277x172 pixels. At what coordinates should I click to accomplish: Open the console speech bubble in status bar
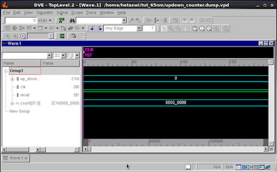[x=188, y=167]
